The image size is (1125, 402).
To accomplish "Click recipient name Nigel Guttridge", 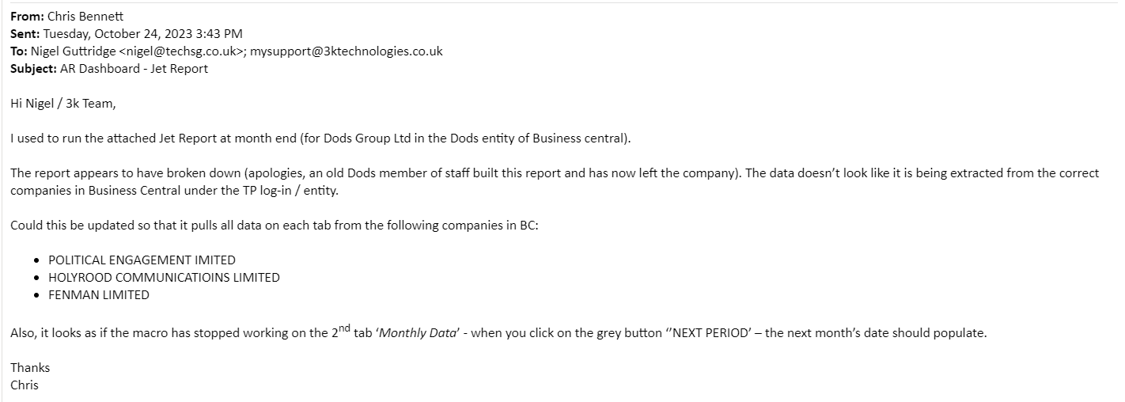I will 74,51.
